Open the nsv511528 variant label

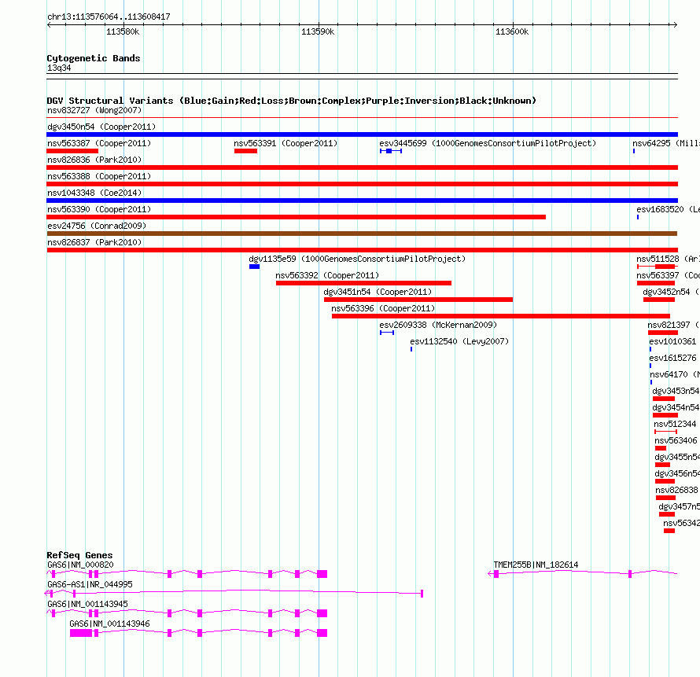(668, 259)
